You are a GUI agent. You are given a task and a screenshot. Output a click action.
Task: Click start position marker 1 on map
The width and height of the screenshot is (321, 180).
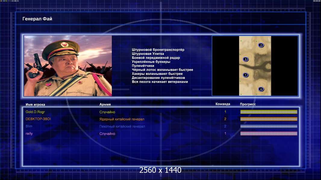[245, 75]
